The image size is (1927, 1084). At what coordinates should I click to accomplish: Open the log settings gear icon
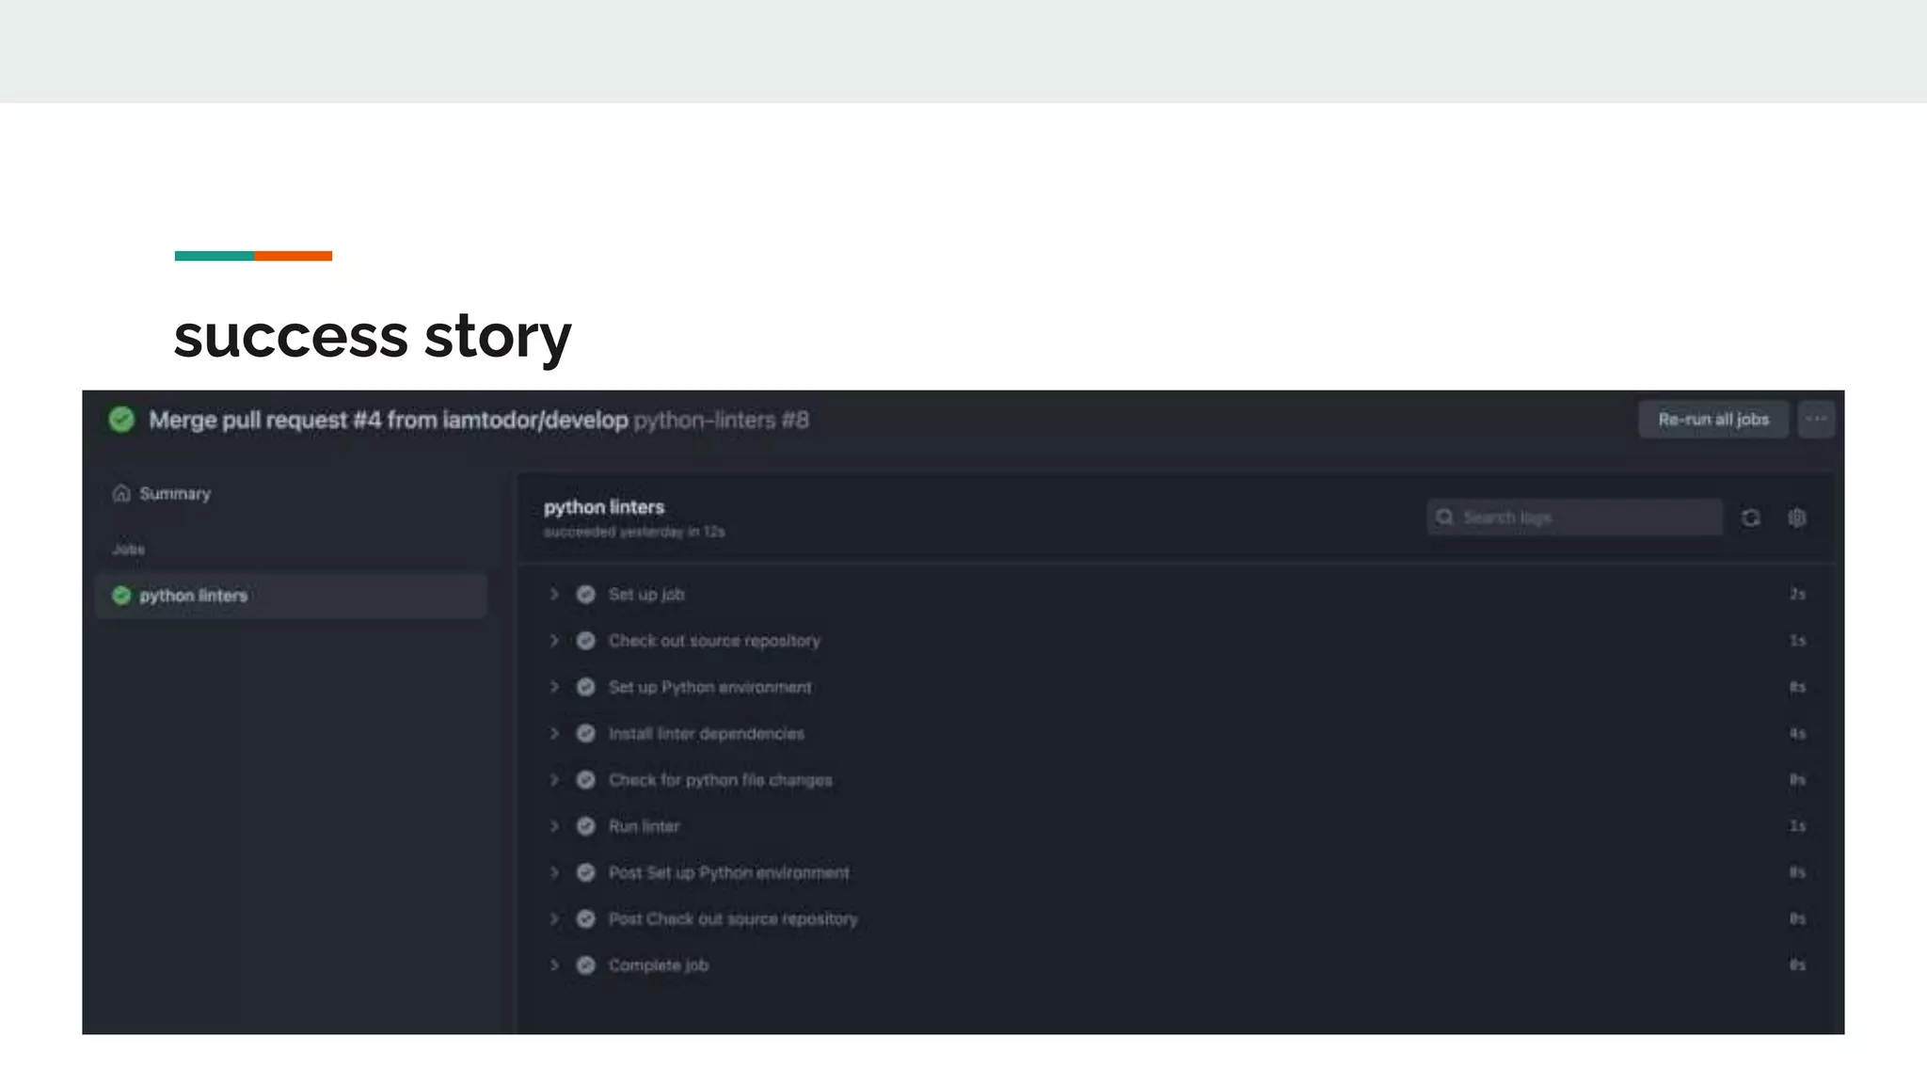(1797, 518)
